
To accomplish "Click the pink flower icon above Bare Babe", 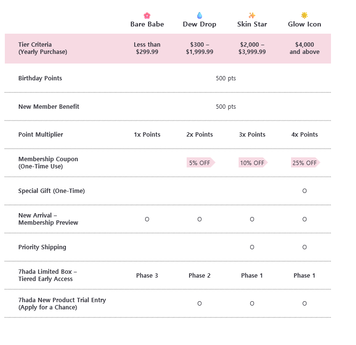I will click(x=147, y=15).
